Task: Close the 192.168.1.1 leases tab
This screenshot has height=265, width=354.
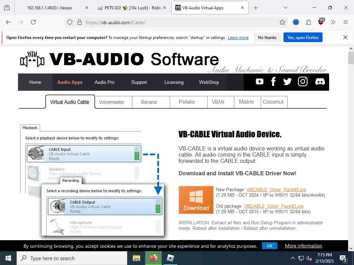Action: pos(87,8)
